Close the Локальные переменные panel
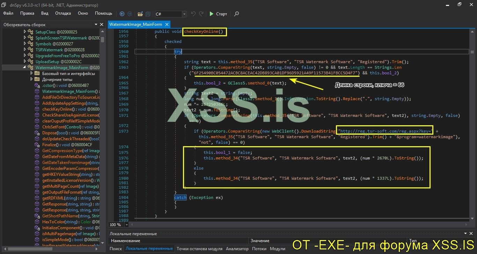This screenshot has width=477, height=254. click(471, 234)
